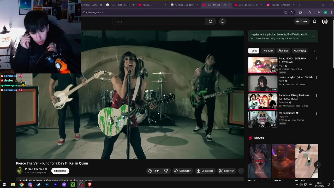Open Discord from taskbar
The width and height of the screenshot is (334, 188).
point(30,185)
